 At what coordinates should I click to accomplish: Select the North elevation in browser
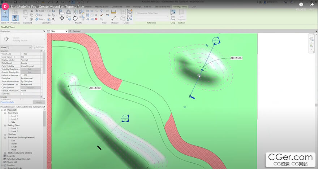[14, 143]
